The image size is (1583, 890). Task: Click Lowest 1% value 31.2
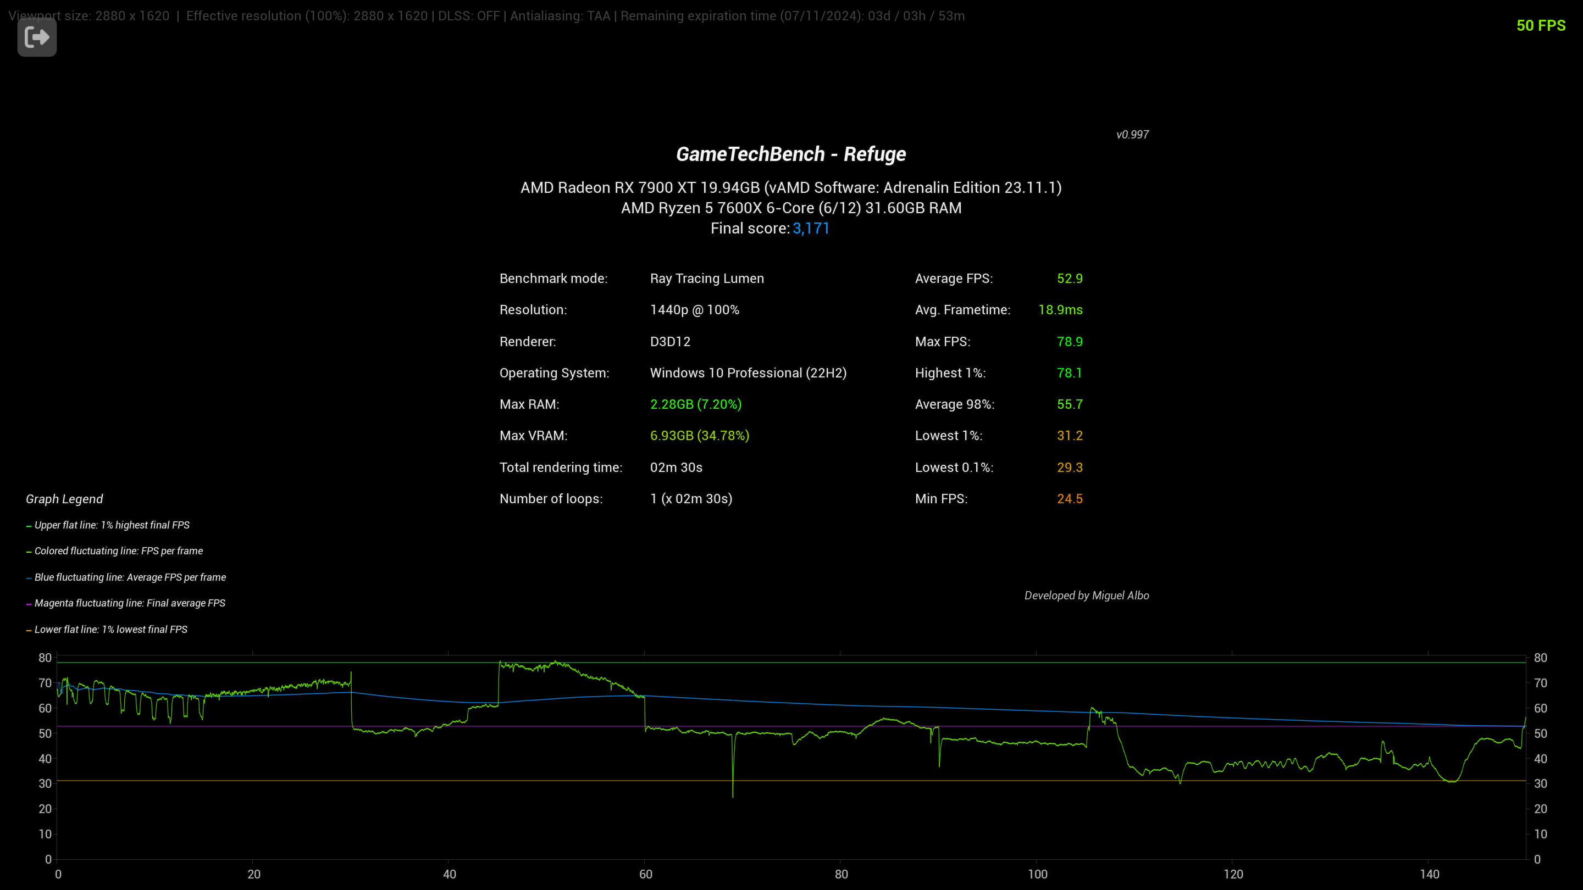click(x=1069, y=436)
